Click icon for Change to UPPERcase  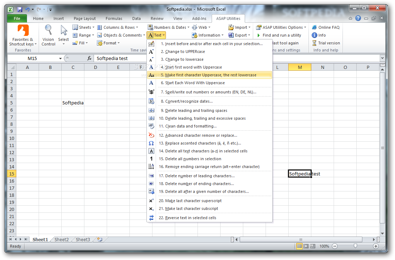(x=151, y=52)
